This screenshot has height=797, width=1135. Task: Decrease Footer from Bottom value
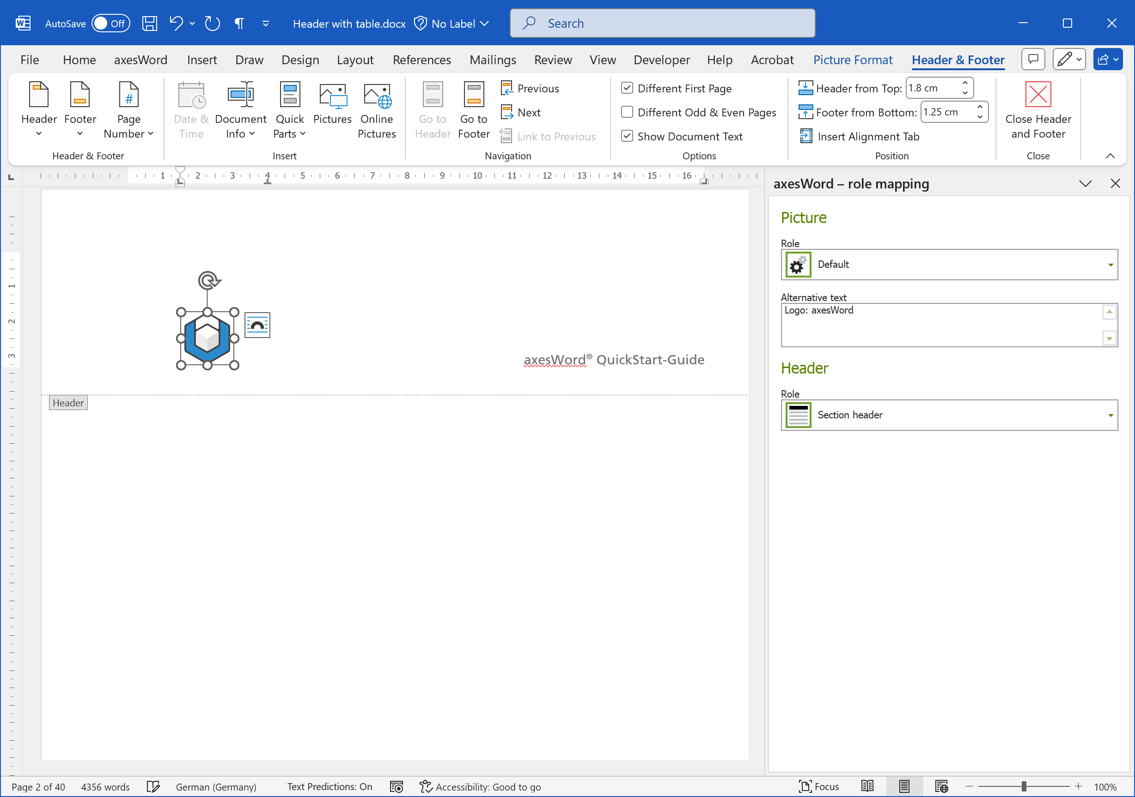(x=980, y=117)
